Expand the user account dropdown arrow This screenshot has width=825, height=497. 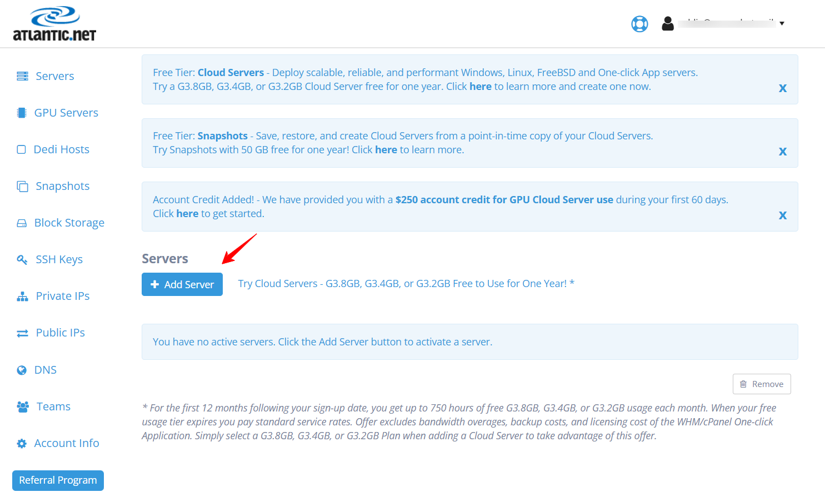782,23
